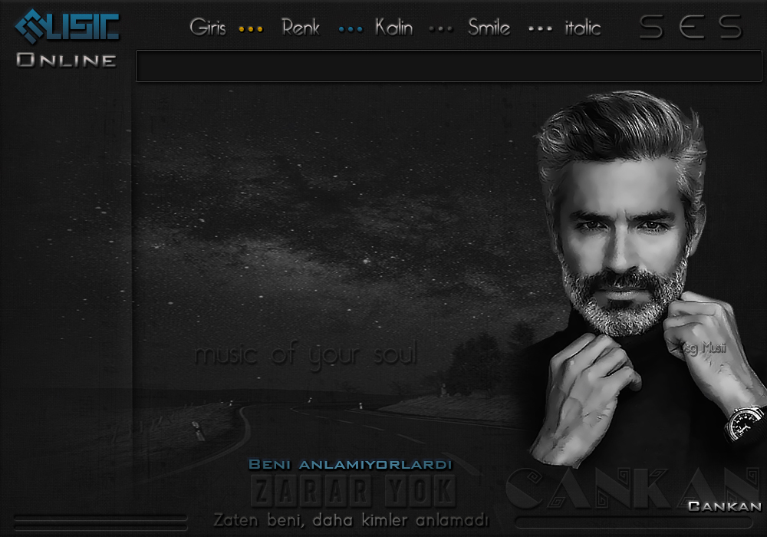
Task: Click inside the empty message input box
Action: [x=449, y=66]
